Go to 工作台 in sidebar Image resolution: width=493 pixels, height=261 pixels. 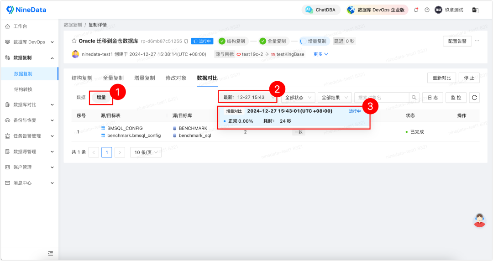click(20, 26)
